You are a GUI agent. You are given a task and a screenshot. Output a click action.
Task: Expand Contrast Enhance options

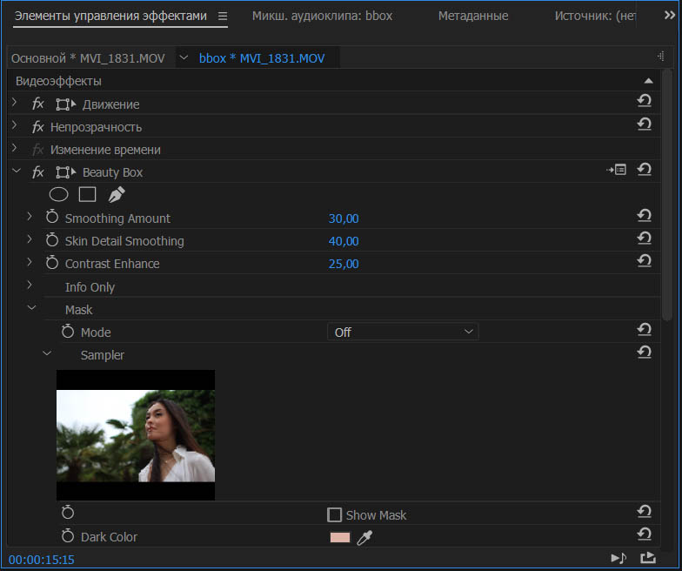pos(30,262)
